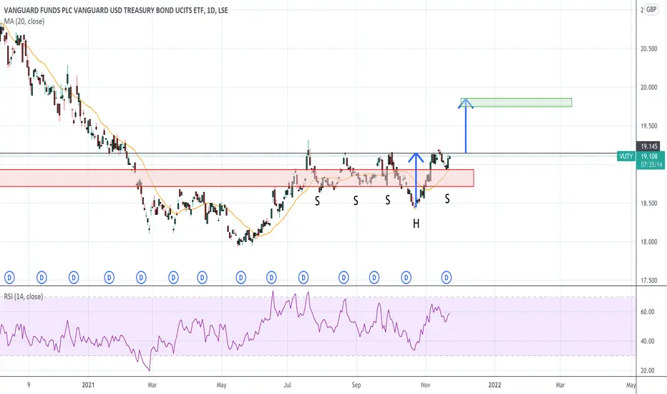The width and height of the screenshot is (667, 394).
Task: Click the Sep date axis label
Action: (356, 385)
